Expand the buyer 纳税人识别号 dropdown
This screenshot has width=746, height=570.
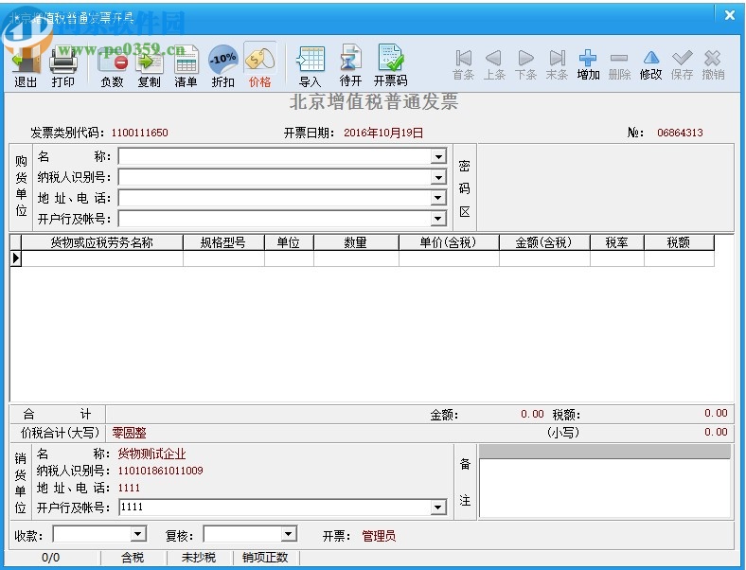coord(437,177)
